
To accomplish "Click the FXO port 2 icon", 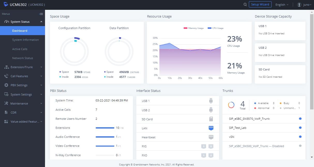I will click(211, 155).
